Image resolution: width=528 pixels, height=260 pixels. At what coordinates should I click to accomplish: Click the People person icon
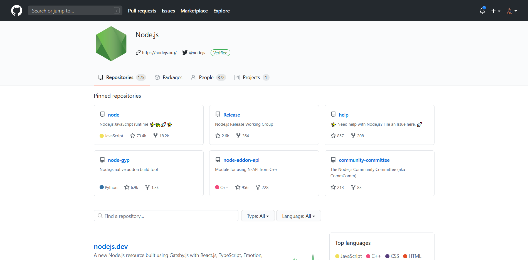[193, 77]
